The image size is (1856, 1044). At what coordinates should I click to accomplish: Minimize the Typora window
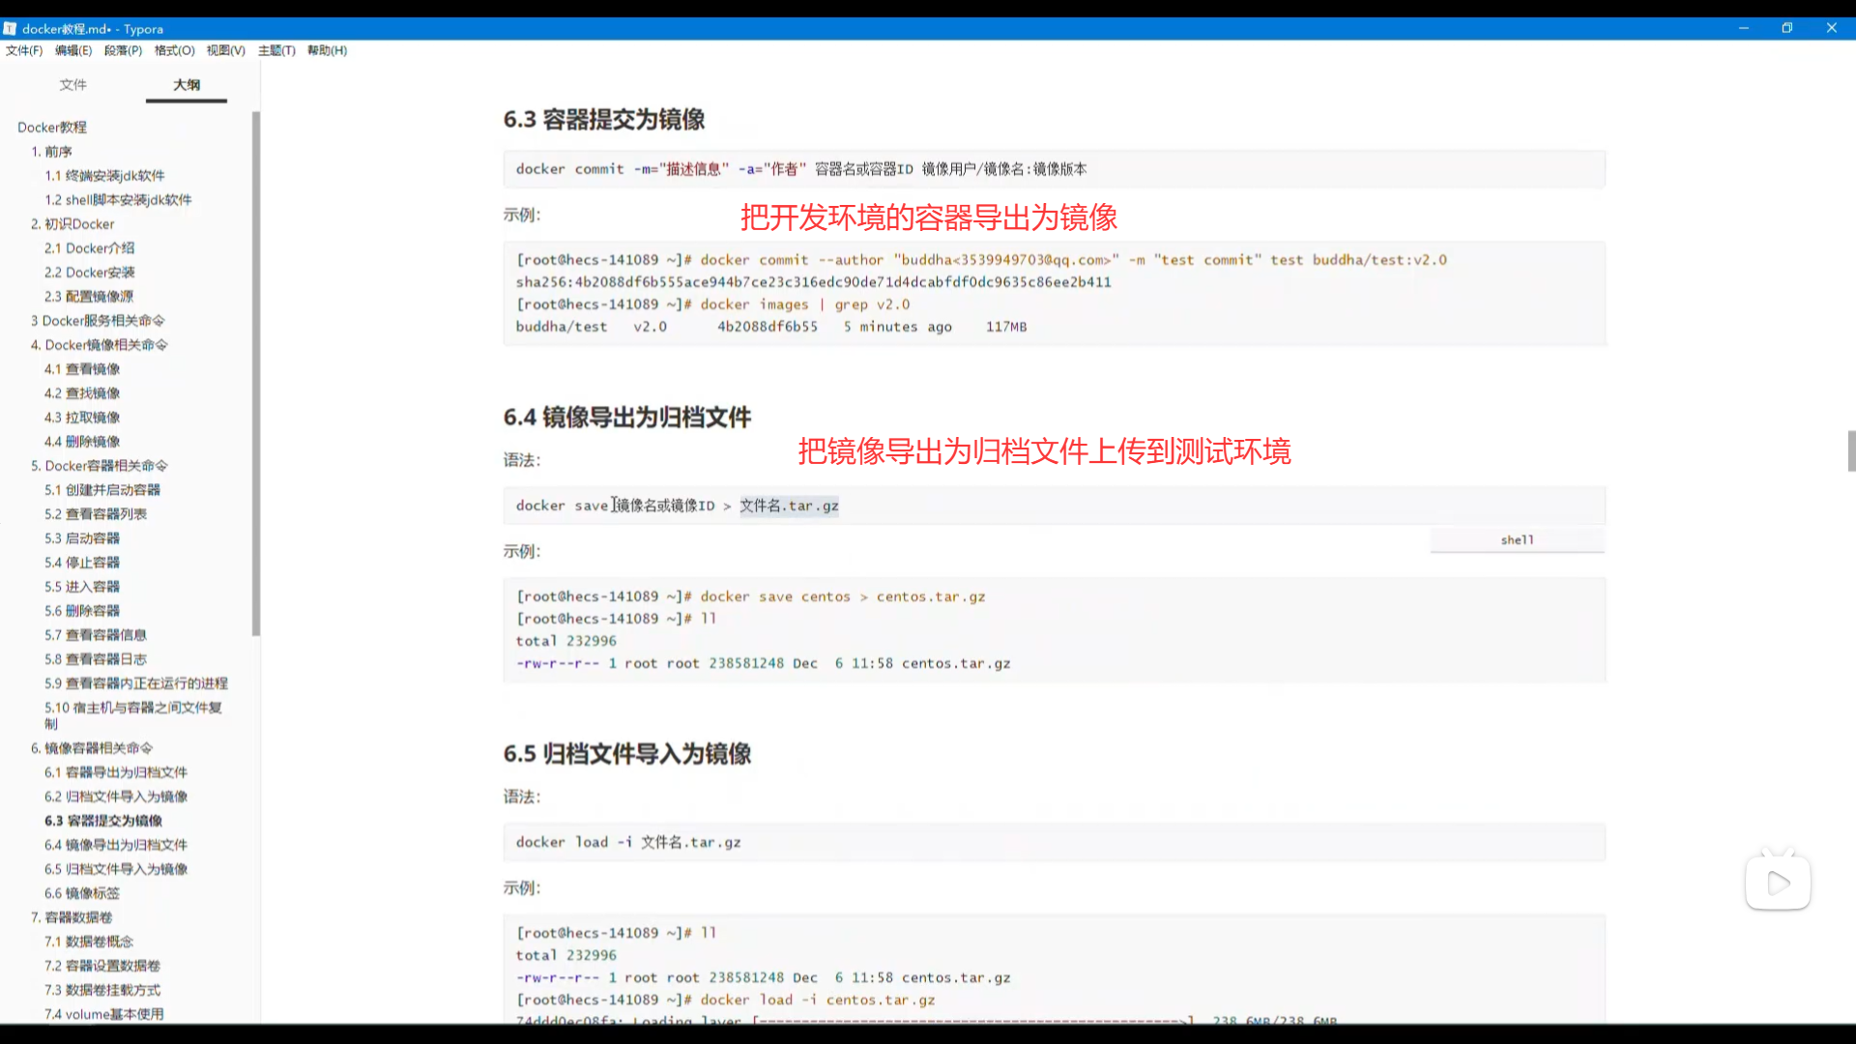point(1744,28)
